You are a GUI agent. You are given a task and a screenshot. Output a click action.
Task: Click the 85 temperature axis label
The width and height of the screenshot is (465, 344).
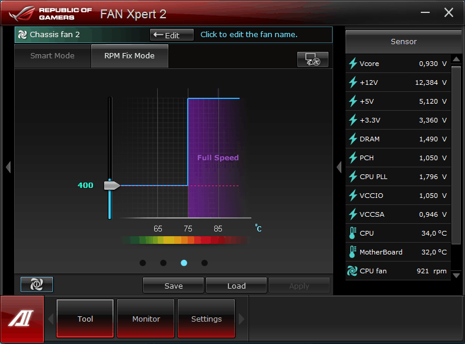coord(218,229)
